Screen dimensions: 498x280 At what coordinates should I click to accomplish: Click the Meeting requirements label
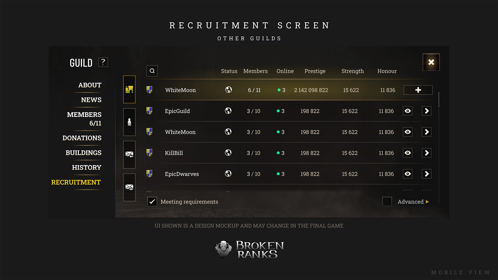(189, 202)
